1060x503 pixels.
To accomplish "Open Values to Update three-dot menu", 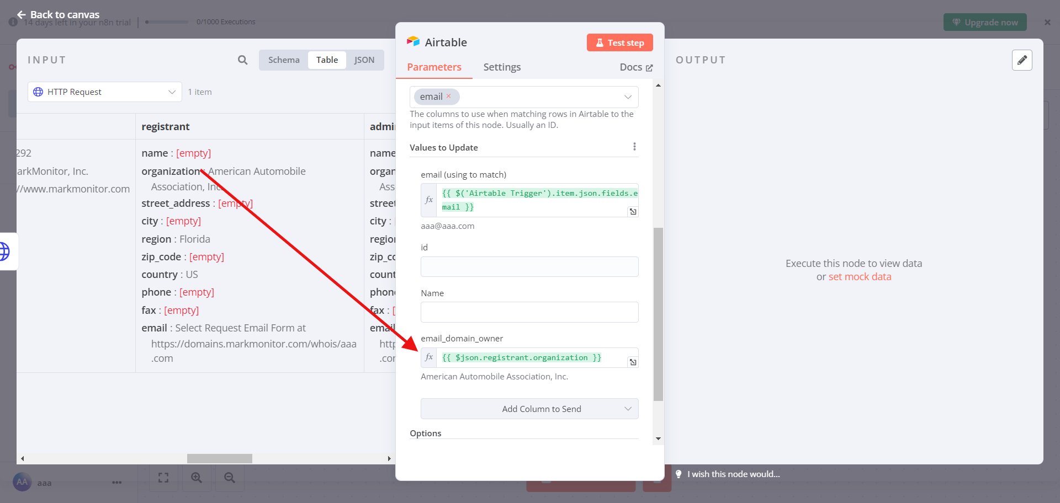I will (x=634, y=147).
